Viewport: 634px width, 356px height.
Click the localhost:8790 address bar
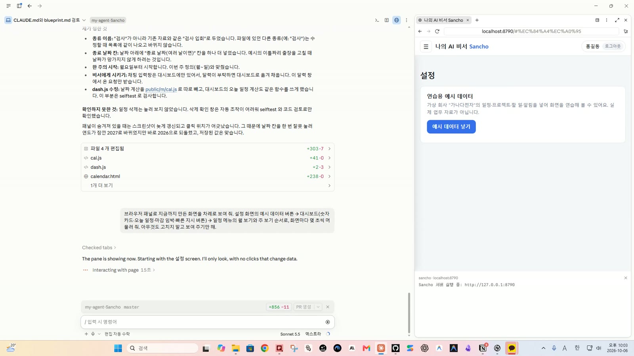[x=531, y=31]
